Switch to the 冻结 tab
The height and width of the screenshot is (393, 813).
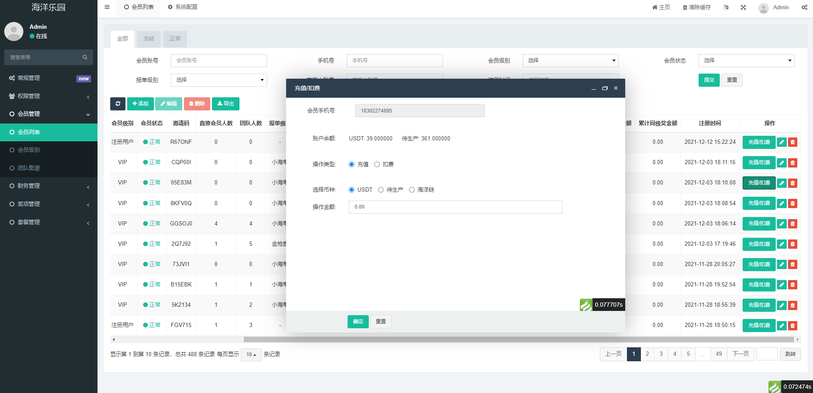click(x=148, y=38)
